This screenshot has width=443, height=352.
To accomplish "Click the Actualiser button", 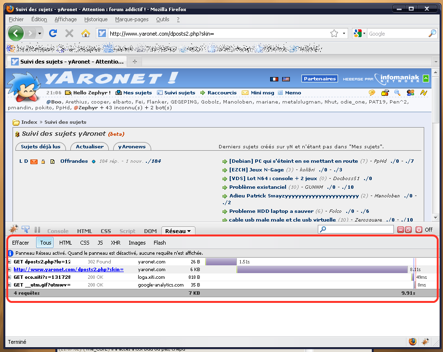I will pos(90,146).
